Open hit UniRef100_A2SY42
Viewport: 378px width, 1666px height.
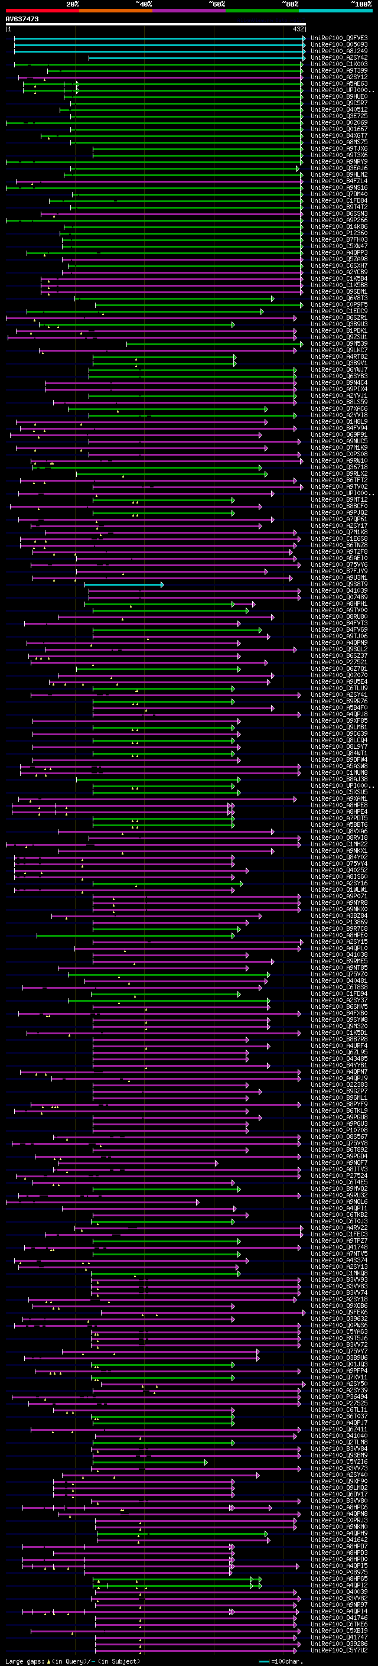coord(339,57)
